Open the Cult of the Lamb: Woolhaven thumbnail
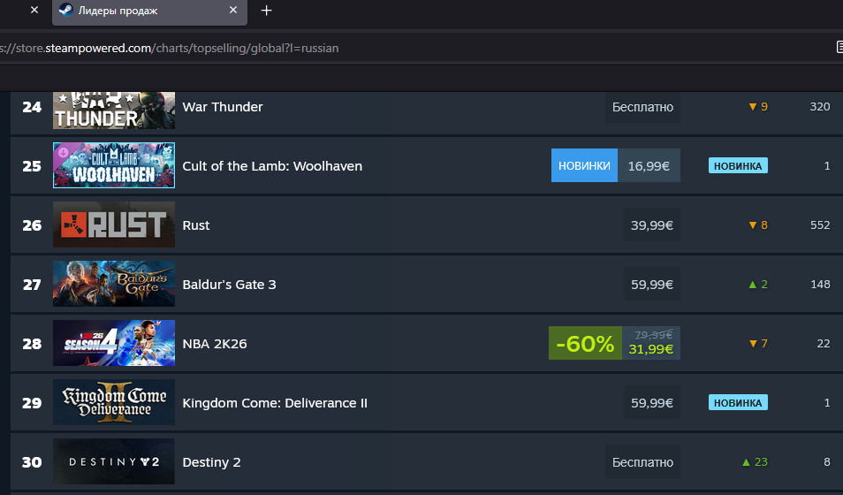This screenshot has width=843, height=495. [x=113, y=165]
